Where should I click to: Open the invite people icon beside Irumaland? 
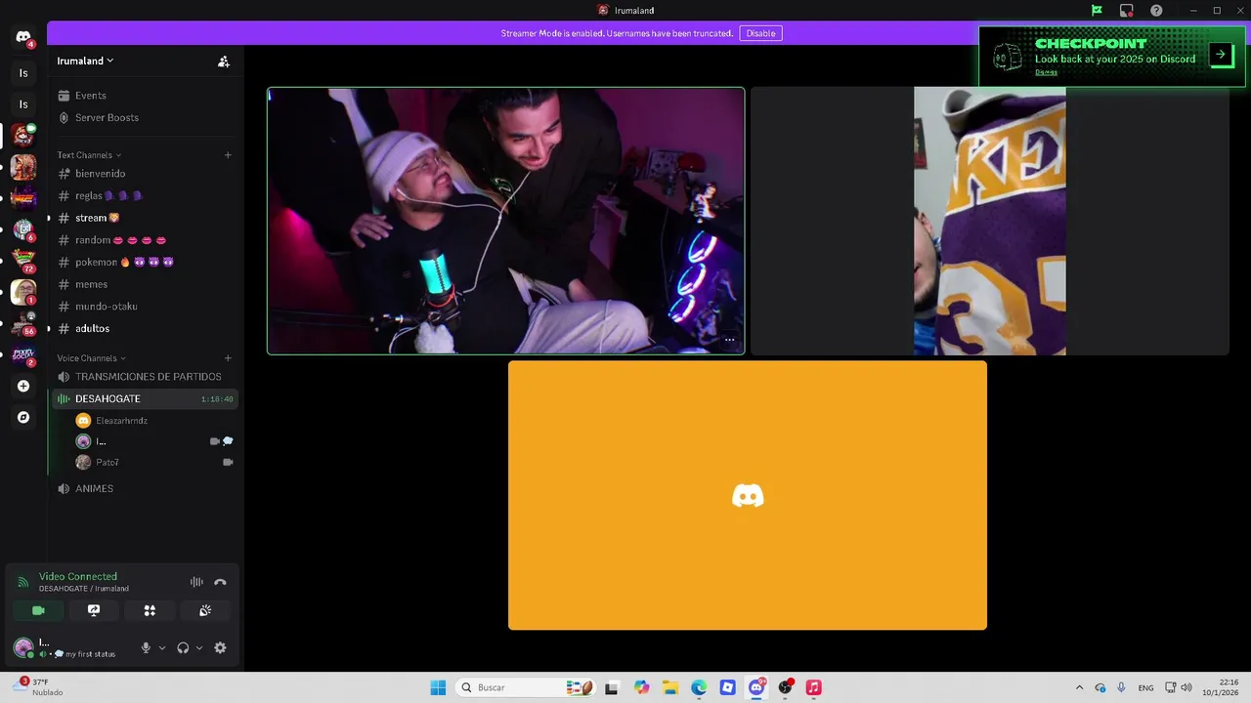224,61
